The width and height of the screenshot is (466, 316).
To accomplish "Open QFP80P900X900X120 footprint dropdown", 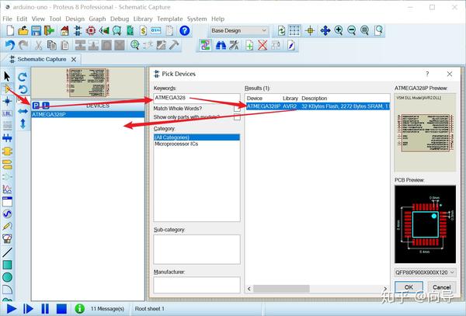I will pyautogui.click(x=425, y=273).
